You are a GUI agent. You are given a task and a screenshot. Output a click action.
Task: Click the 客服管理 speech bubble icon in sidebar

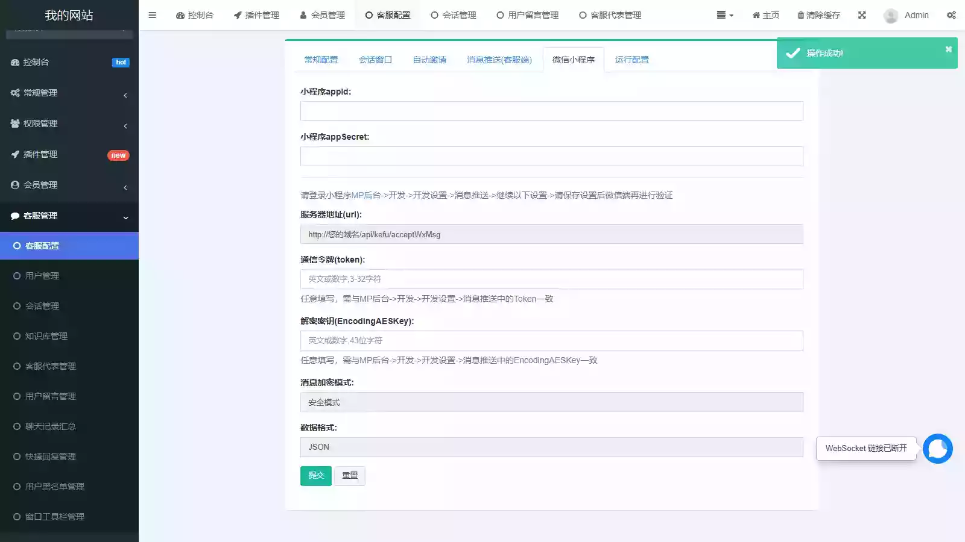[14, 216]
